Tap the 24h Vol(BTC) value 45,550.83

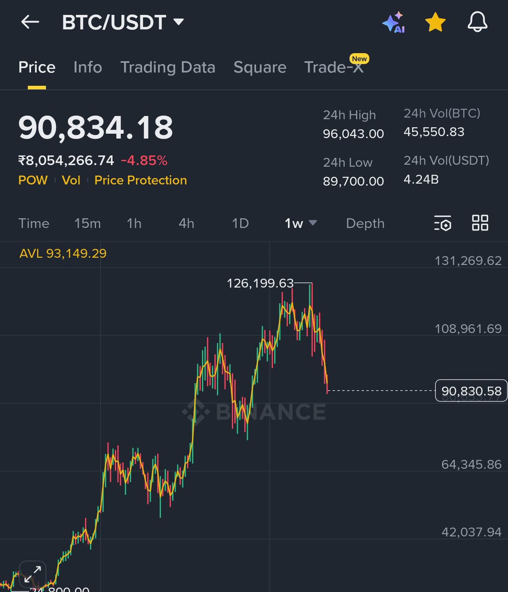(434, 132)
